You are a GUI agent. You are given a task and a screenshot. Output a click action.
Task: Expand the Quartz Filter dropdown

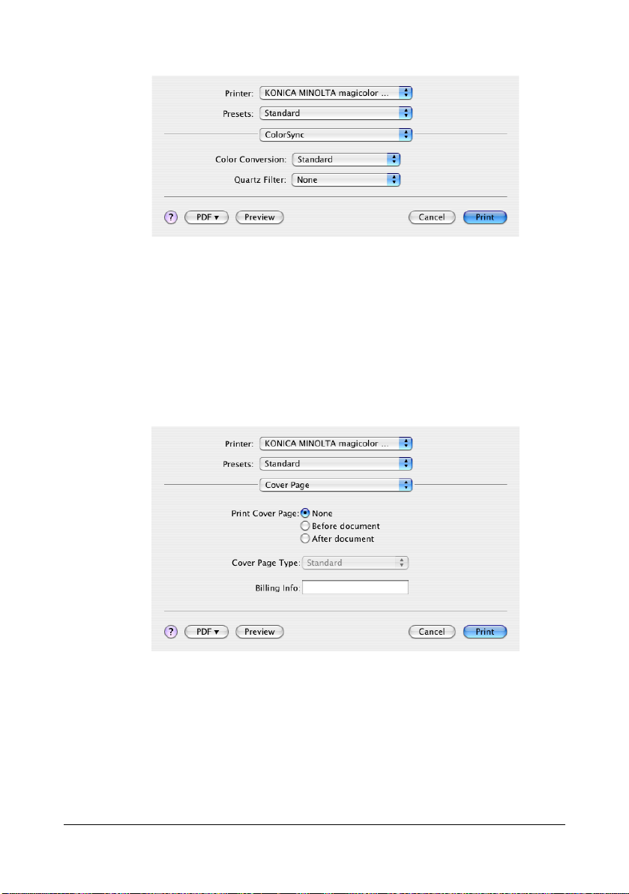346,180
